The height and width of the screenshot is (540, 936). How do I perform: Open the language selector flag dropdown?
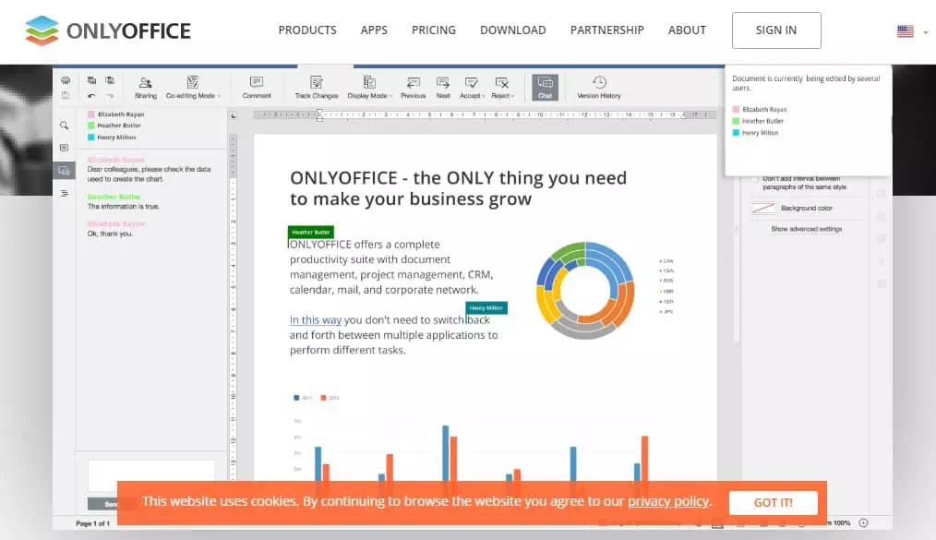point(913,31)
